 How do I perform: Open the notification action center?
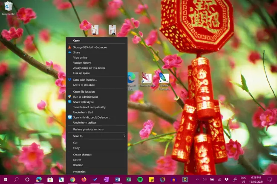coord(269,179)
